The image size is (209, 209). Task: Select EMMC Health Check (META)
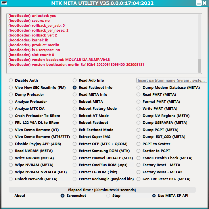(x=139, y=158)
